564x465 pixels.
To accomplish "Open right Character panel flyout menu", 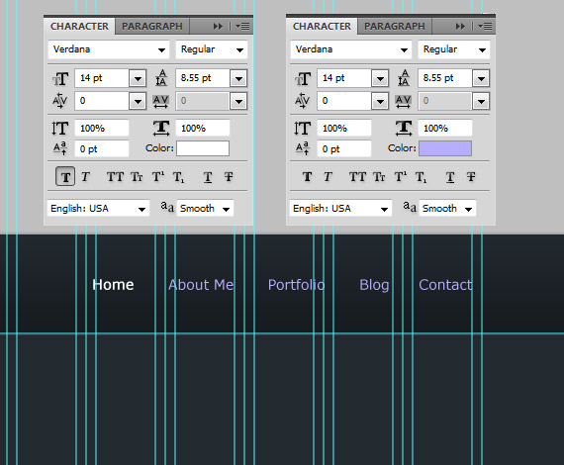I will 485,27.
